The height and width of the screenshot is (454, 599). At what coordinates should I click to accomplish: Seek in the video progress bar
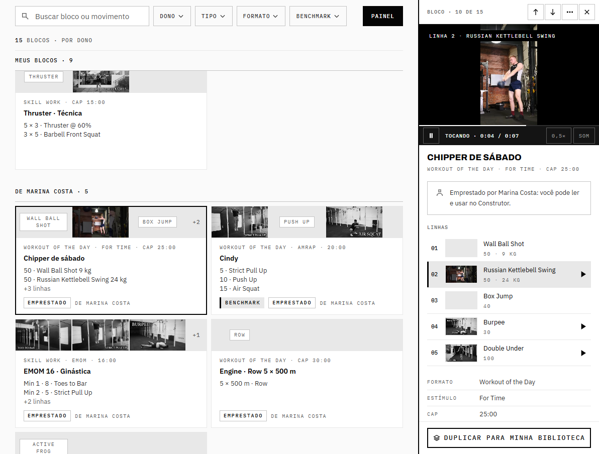click(509, 125)
